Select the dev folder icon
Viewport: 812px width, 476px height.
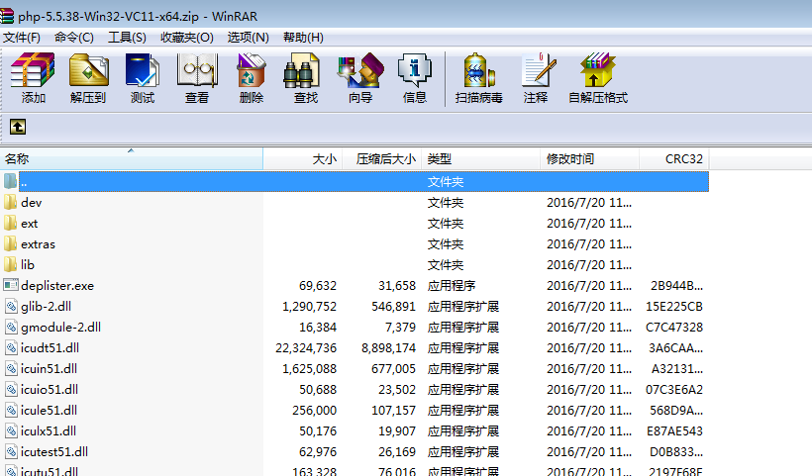10,202
